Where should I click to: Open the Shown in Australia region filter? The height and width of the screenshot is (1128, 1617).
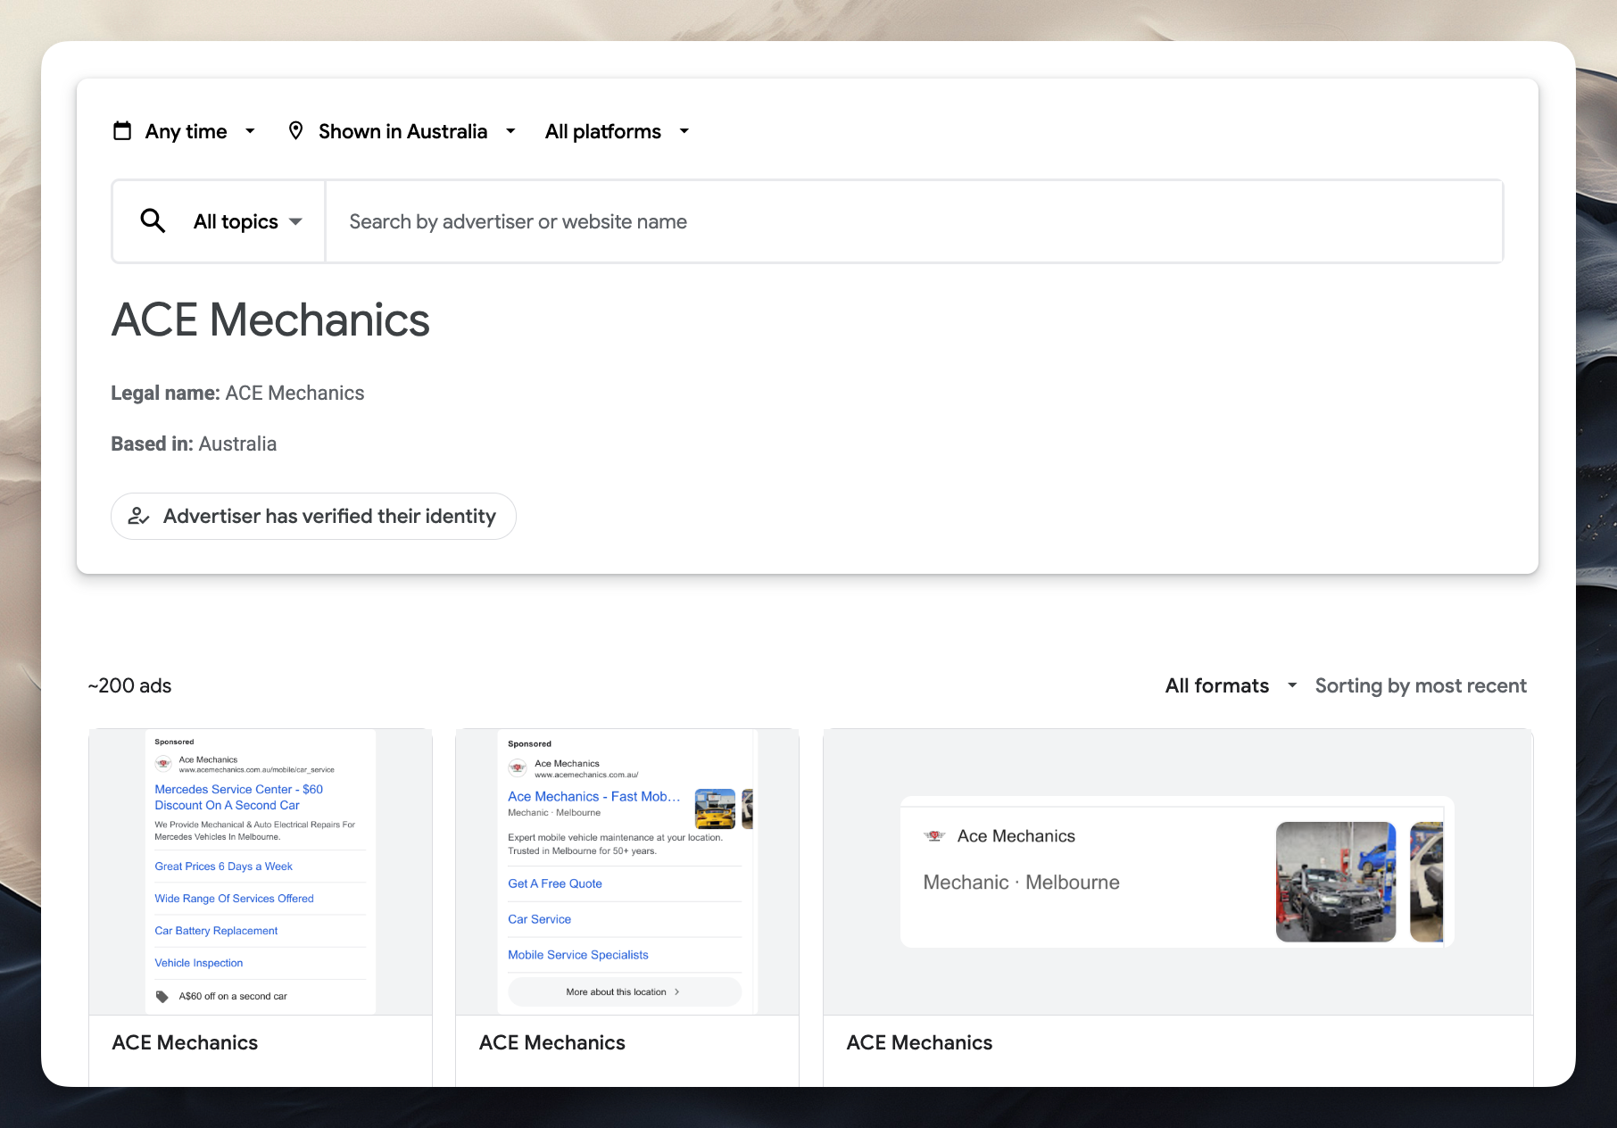tap(403, 130)
